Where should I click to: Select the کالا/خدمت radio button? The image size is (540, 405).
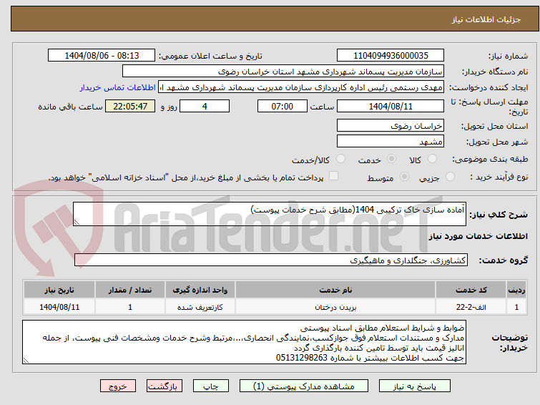(340, 159)
